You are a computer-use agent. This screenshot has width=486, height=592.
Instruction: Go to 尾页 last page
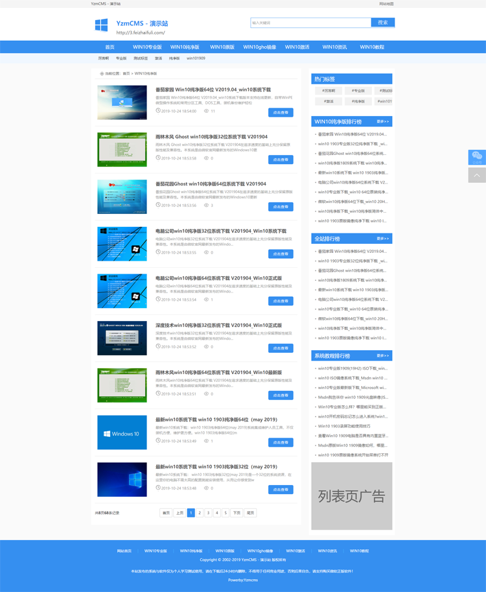[250, 513]
